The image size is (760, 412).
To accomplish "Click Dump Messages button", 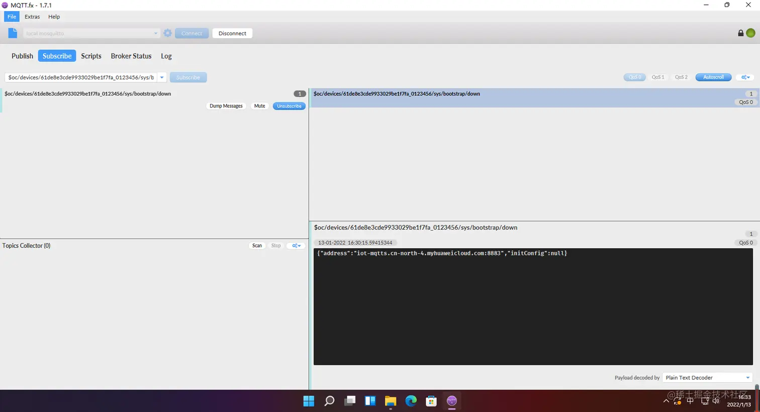I will pyautogui.click(x=226, y=106).
